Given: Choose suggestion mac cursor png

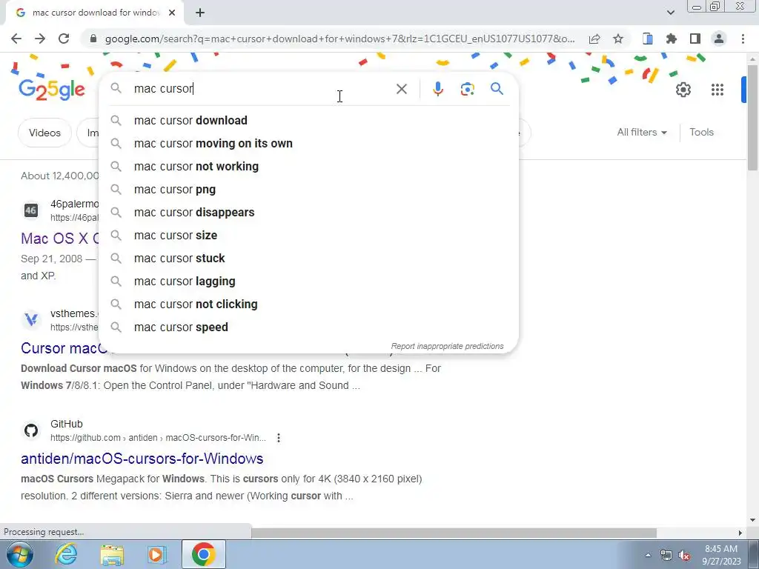Looking at the screenshot, I should [308, 189].
